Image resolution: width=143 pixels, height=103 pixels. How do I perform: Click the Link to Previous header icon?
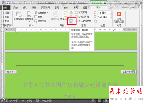[x=71, y=21]
